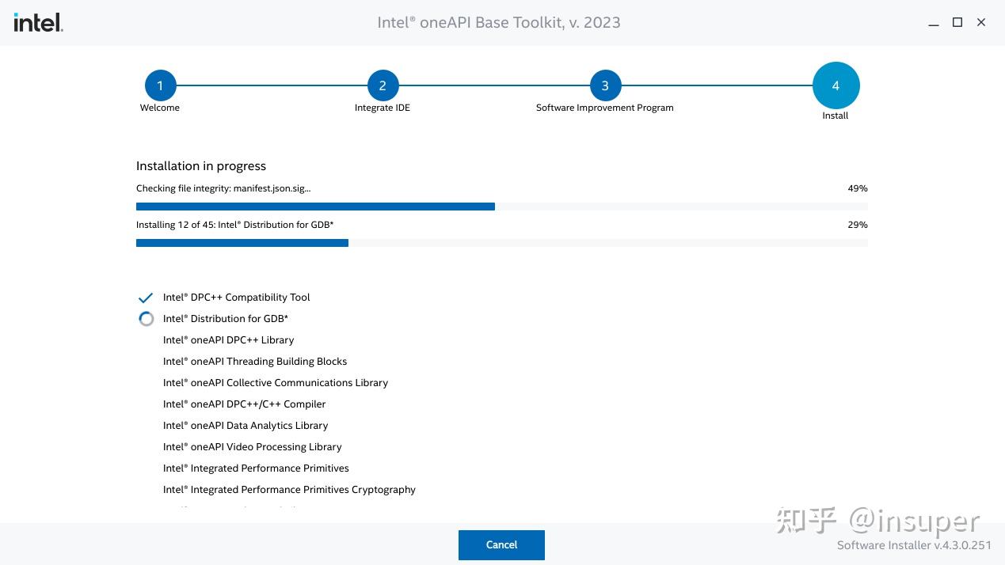Image resolution: width=1005 pixels, height=565 pixels.
Task: Click the spinner beside Distribution for GDB
Action: (x=146, y=319)
